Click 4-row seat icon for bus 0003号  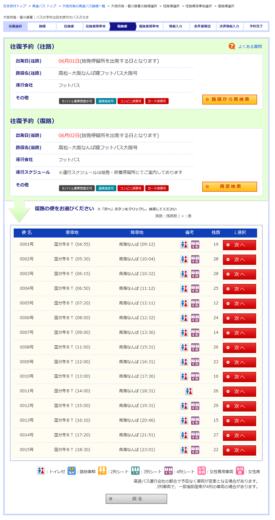[x=195, y=274]
